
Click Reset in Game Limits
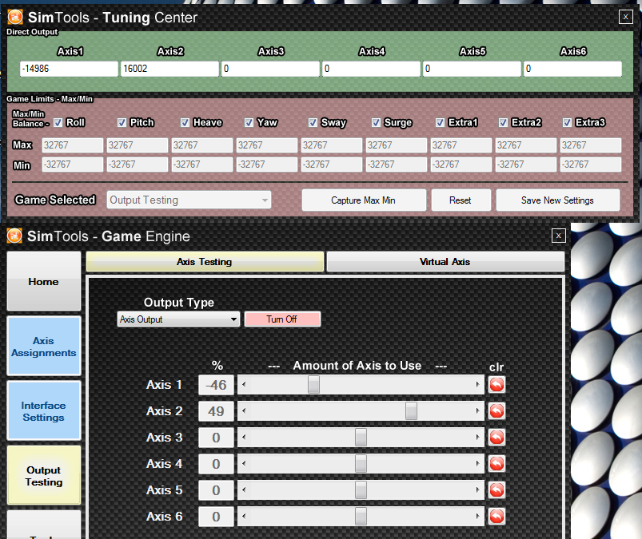[461, 200]
